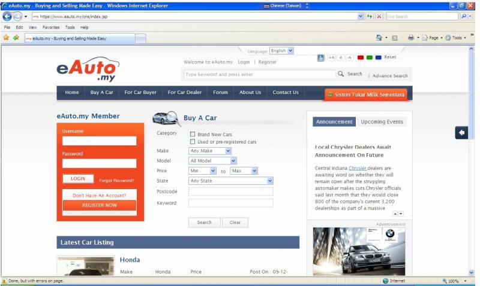Click the Honda listing title
This screenshot has width=480, height=286.
tap(130, 260)
